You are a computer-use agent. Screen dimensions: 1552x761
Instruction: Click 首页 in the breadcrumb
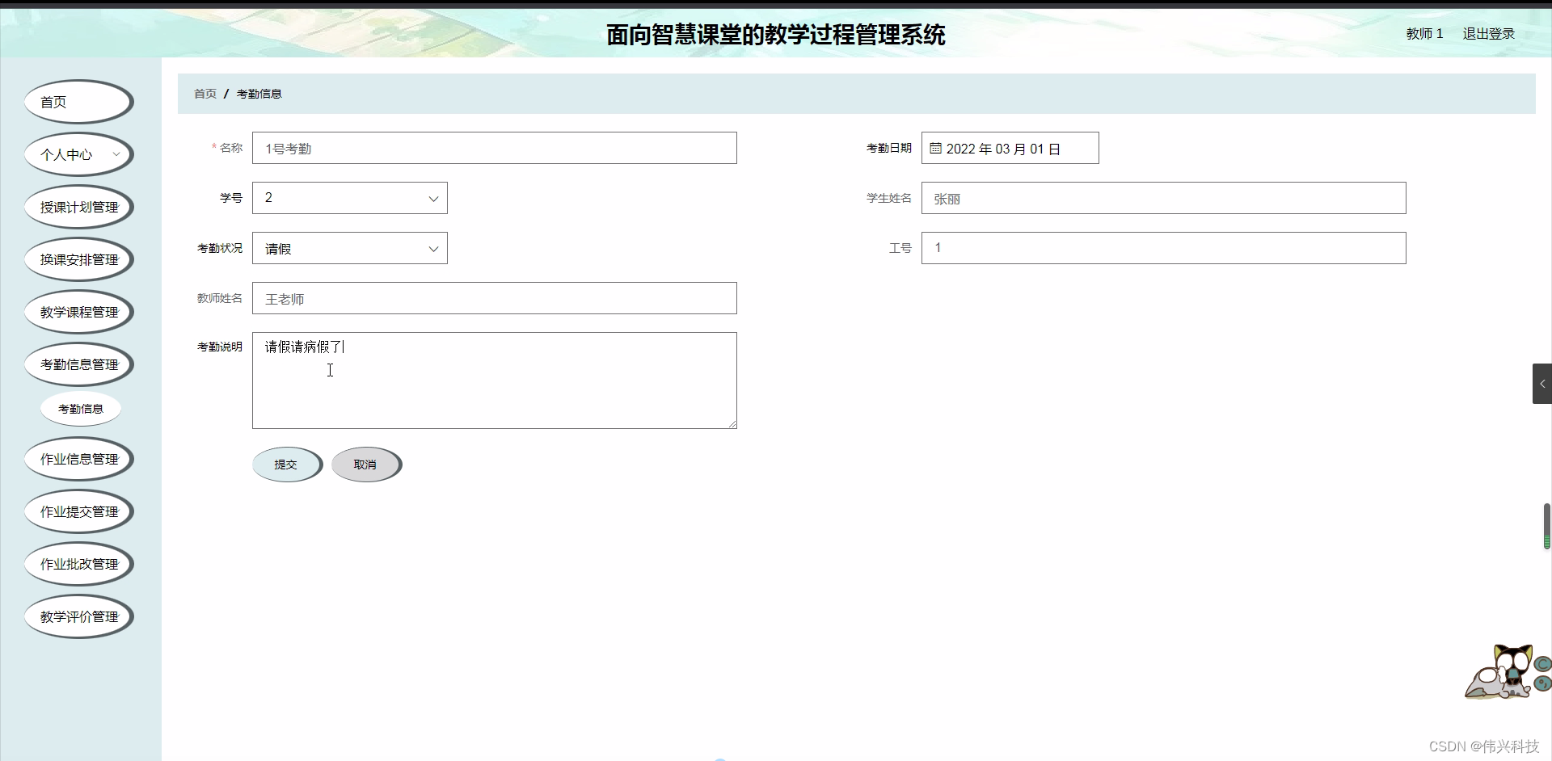[205, 94]
